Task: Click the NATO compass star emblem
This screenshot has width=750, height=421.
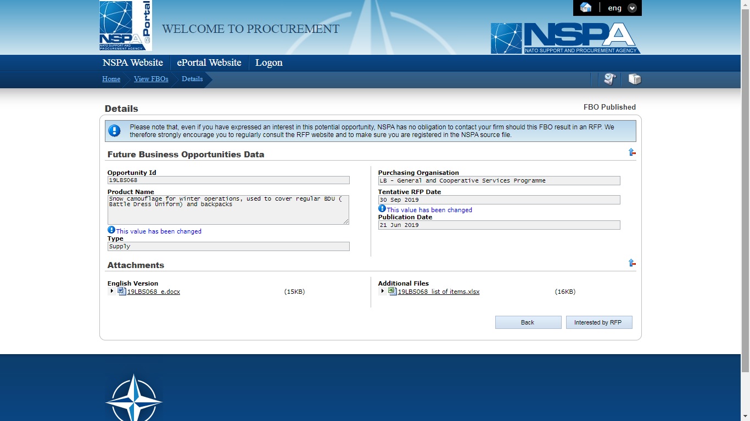Action: (133, 399)
